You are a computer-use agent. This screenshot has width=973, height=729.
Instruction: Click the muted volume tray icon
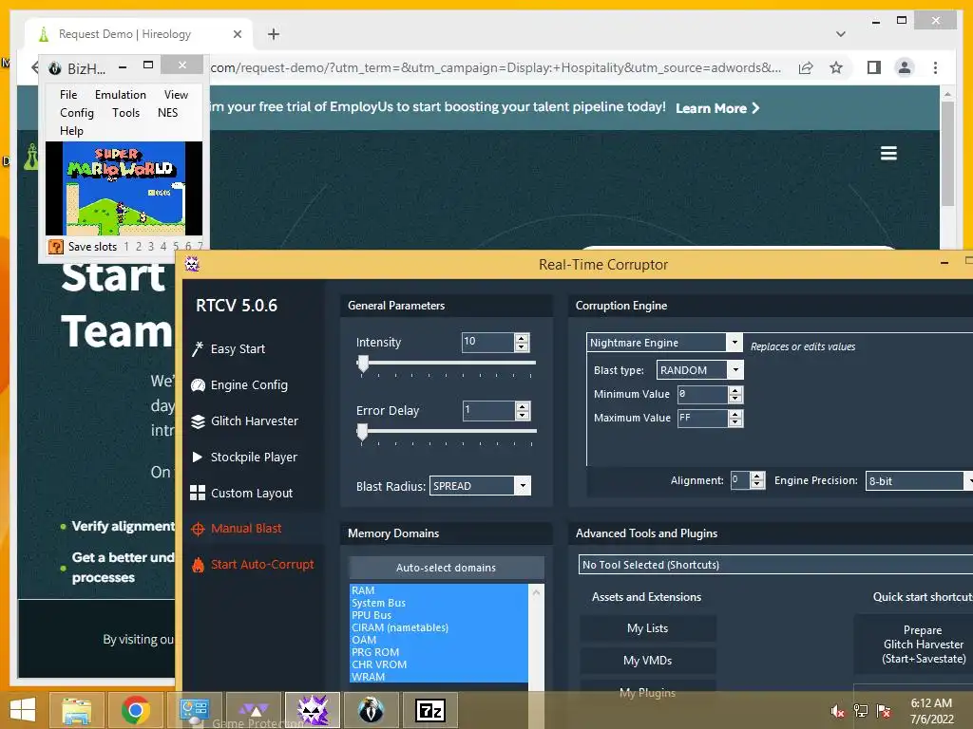(x=838, y=711)
